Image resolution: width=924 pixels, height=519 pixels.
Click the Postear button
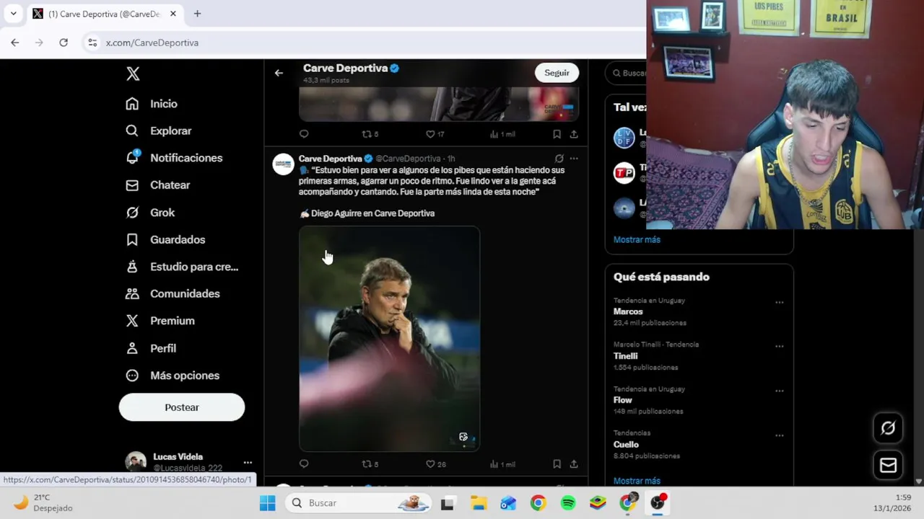click(x=182, y=407)
